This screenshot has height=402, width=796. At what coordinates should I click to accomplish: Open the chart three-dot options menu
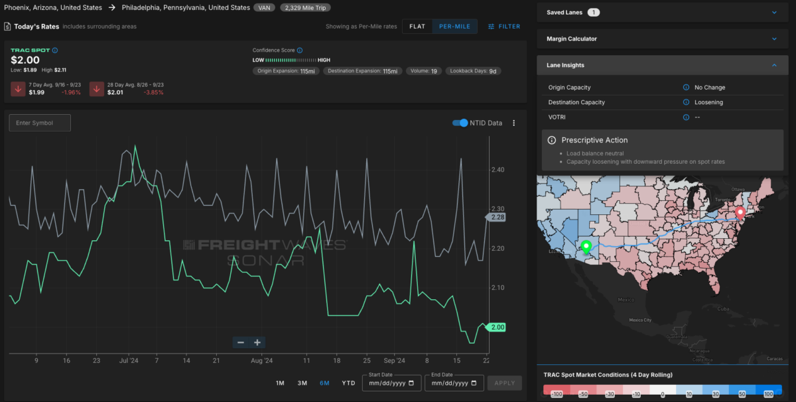(513, 123)
